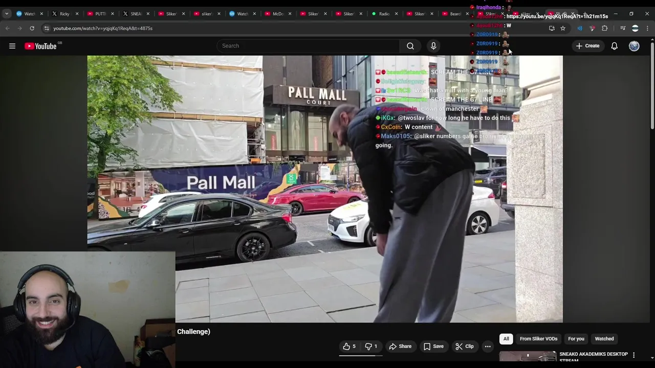
Task: Close the first Watch tab
Action: tap(41, 14)
